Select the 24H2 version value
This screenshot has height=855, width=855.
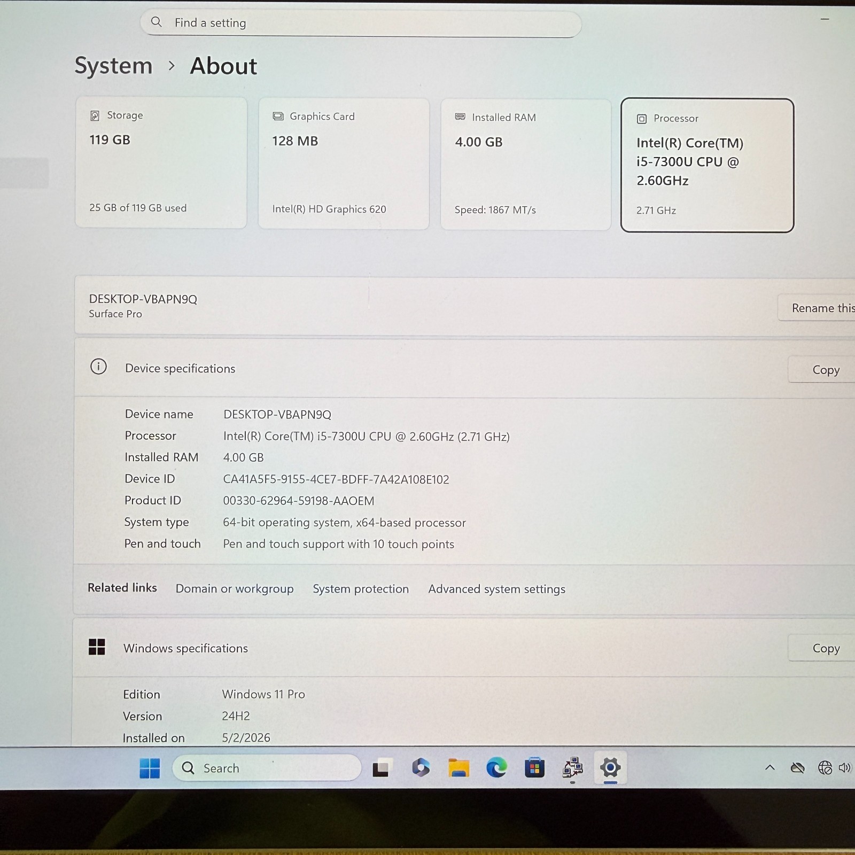236,716
